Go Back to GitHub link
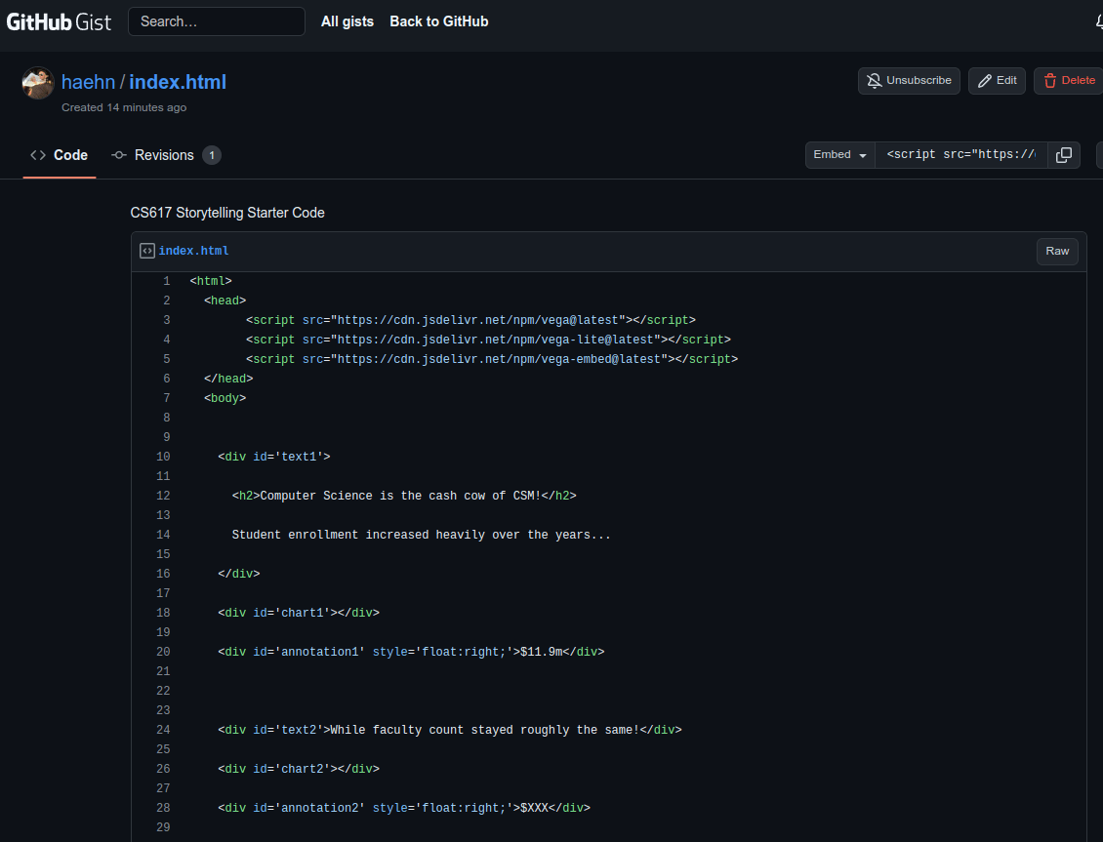Screen dimensions: 1103x842 point(439,21)
